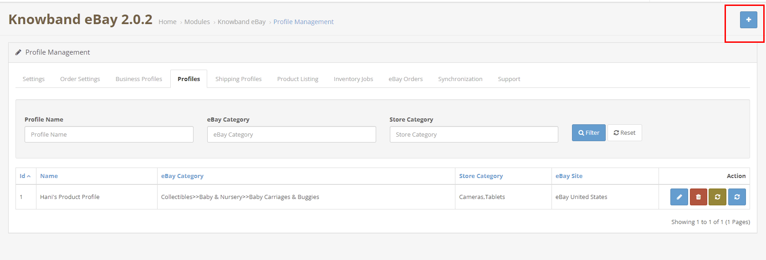This screenshot has width=766, height=260.
Task: Edit Hani's Product Profile with pencil icon
Action: (x=679, y=197)
